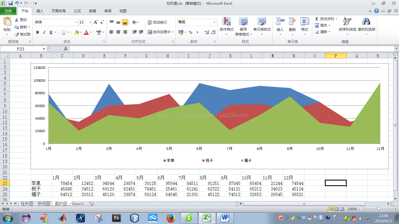
Task: Switch to Page Layout view in status bar
Action: [x=336, y=209]
